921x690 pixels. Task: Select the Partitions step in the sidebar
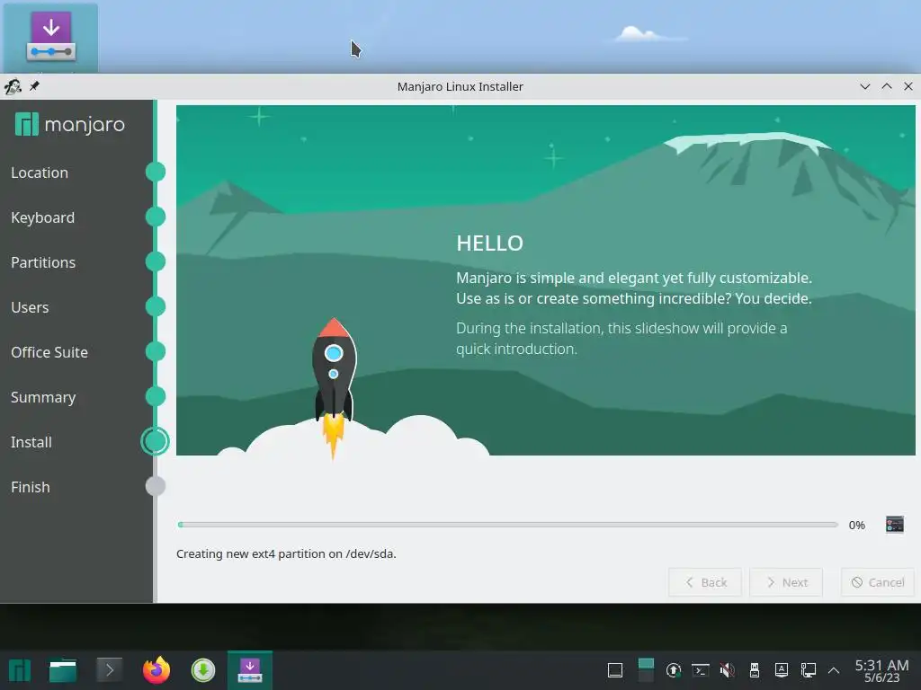tap(43, 262)
